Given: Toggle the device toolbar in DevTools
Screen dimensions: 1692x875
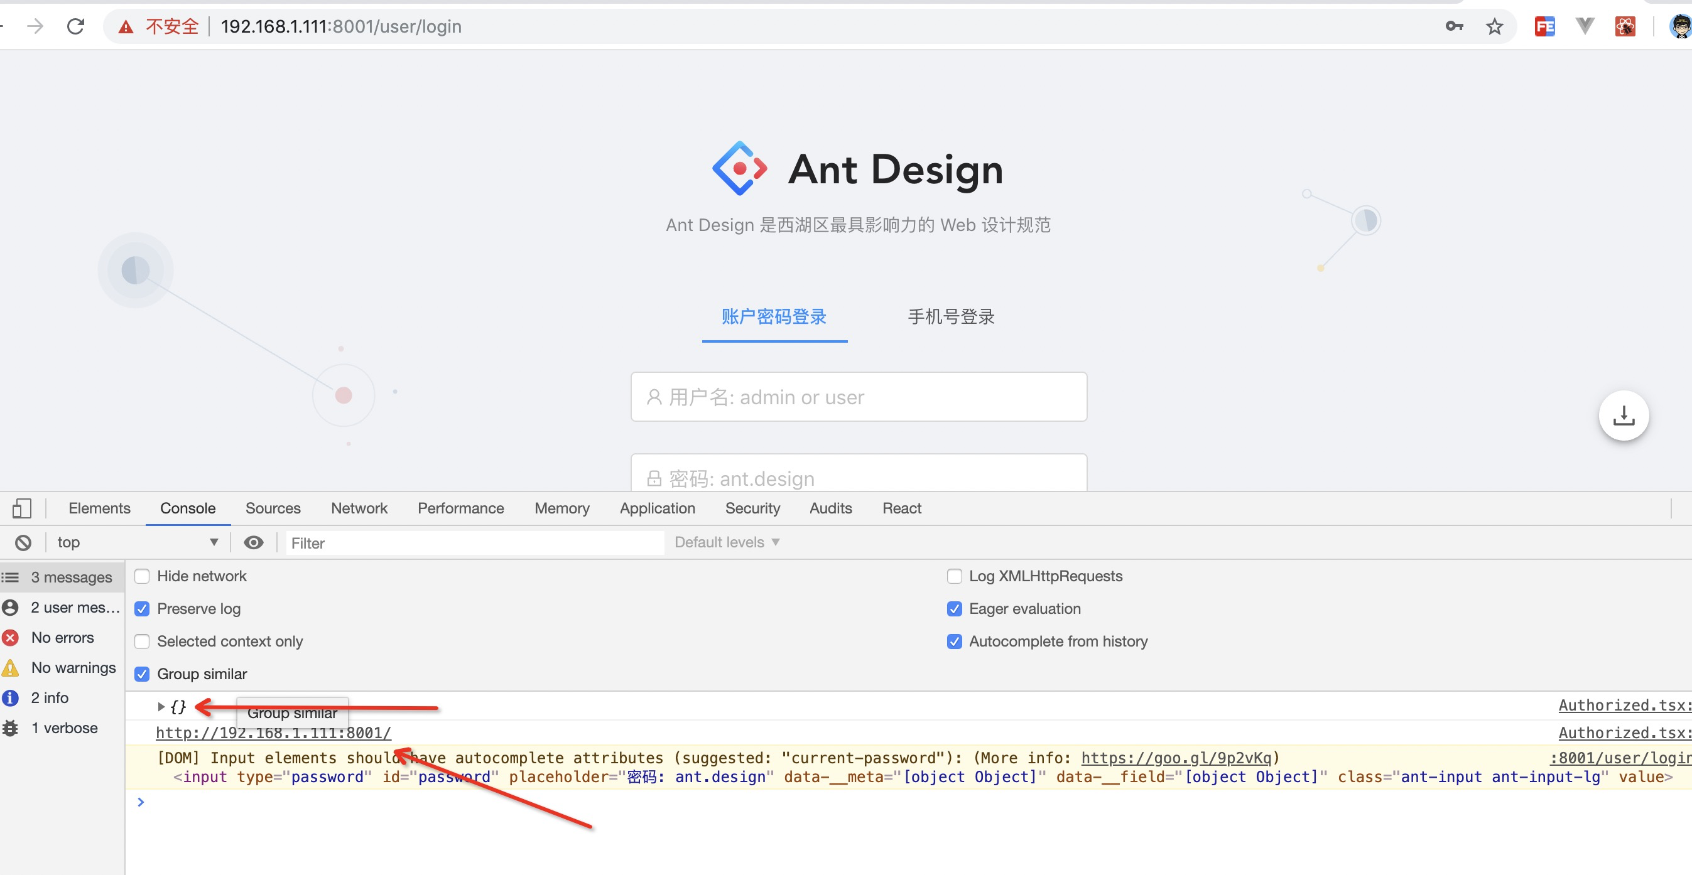Looking at the screenshot, I should pos(23,507).
